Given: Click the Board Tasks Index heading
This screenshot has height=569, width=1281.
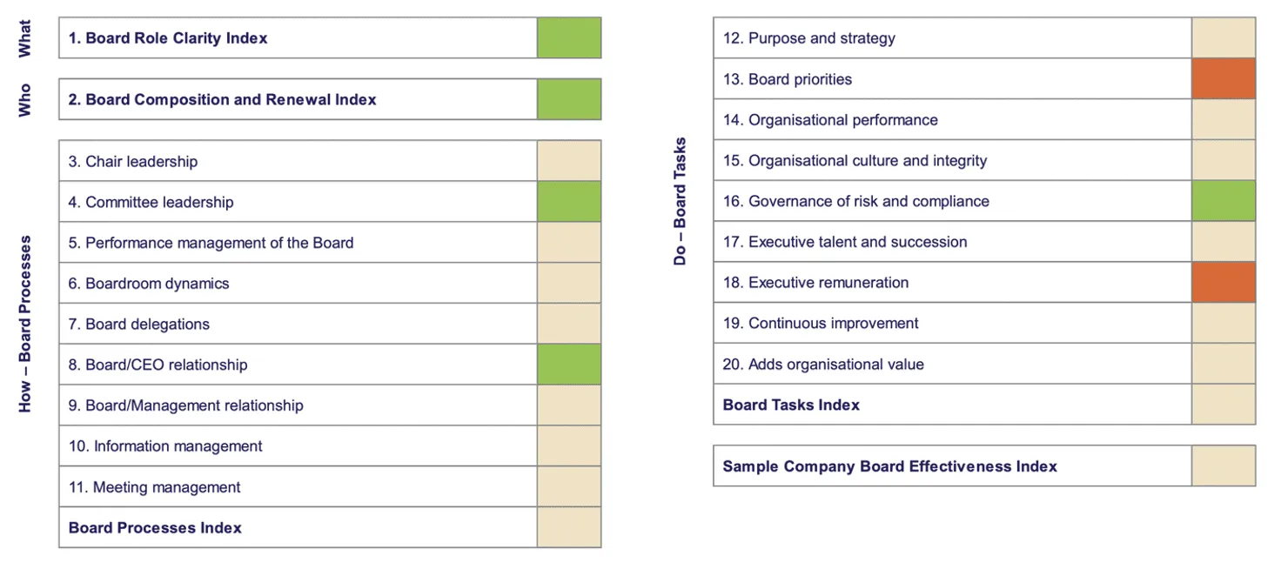Looking at the screenshot, I should tap(791, 405).
